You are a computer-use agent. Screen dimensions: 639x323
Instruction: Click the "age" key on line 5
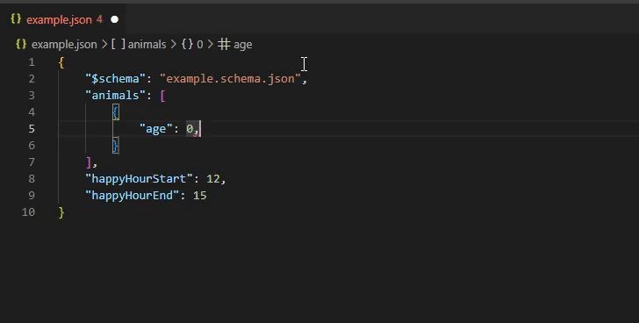click(x=156, y=129)
